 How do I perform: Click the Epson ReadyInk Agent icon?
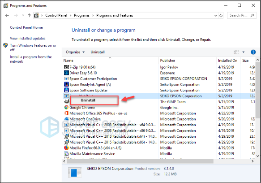66,84
